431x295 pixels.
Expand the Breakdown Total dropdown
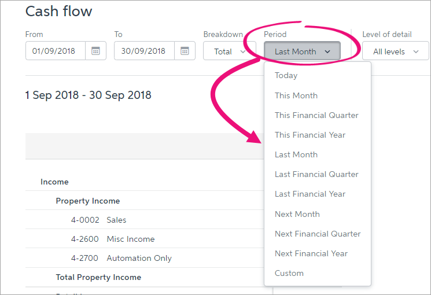(230, 51)
